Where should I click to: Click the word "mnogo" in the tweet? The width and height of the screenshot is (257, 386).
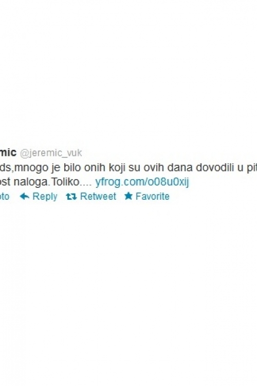[x=31, y=168]
